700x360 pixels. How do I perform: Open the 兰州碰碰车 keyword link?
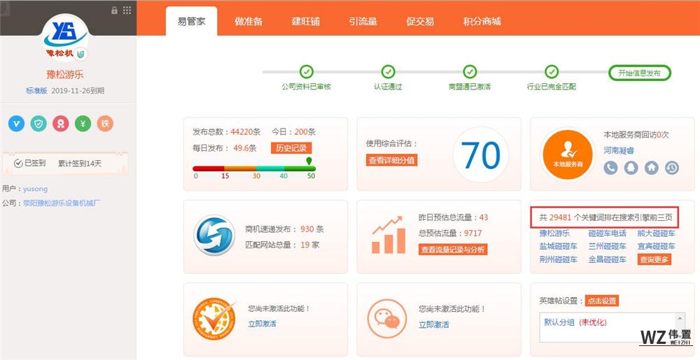[607, 246]
